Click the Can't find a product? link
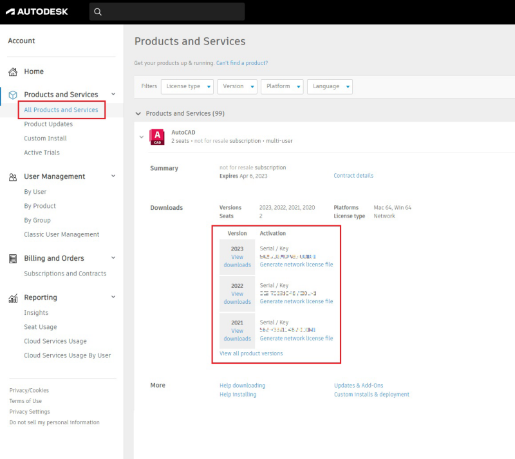This screenshot has height=459, width=515. click(242, 63)
